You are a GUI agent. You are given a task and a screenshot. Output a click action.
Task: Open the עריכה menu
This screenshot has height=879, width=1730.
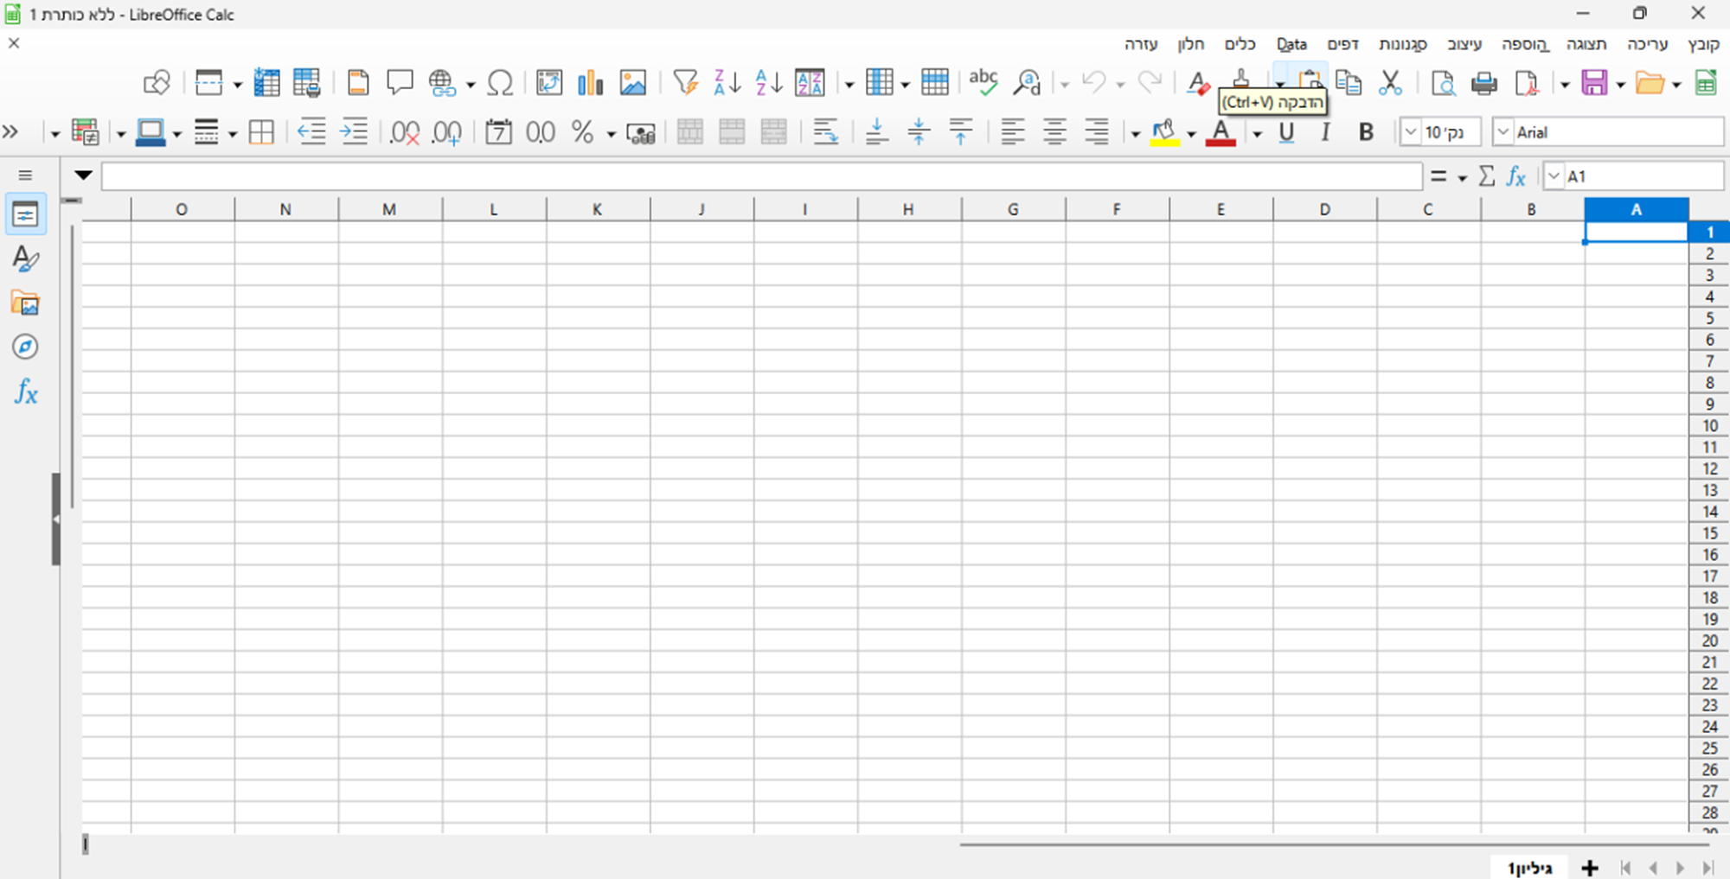1647,44
